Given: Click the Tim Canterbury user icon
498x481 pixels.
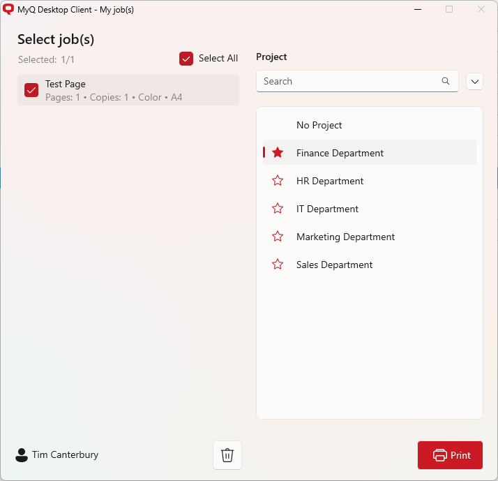Looking at the screenshot, I should pos(22,455).
